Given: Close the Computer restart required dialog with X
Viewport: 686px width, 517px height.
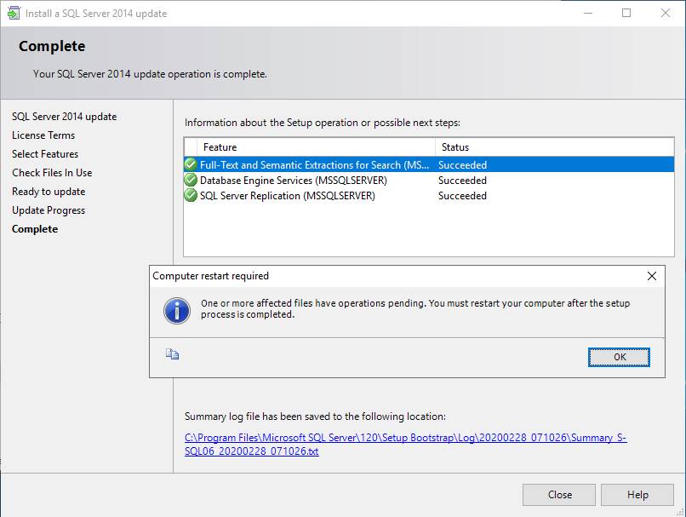Looking at the screenshot, I should [651, 276].
